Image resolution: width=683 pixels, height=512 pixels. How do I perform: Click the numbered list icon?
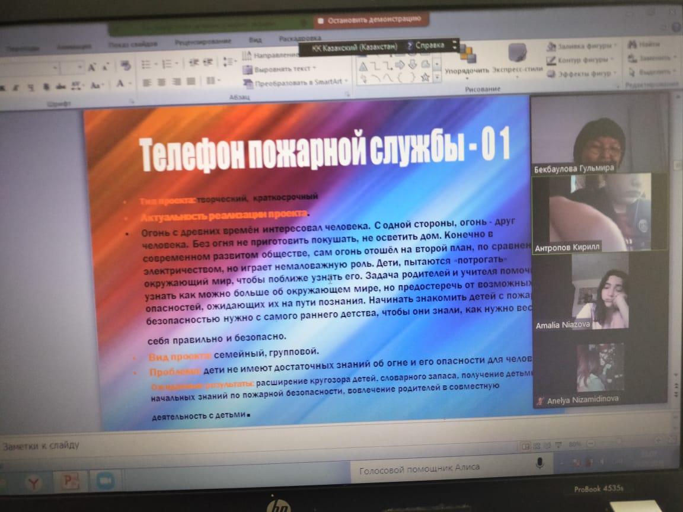(167, 64)
